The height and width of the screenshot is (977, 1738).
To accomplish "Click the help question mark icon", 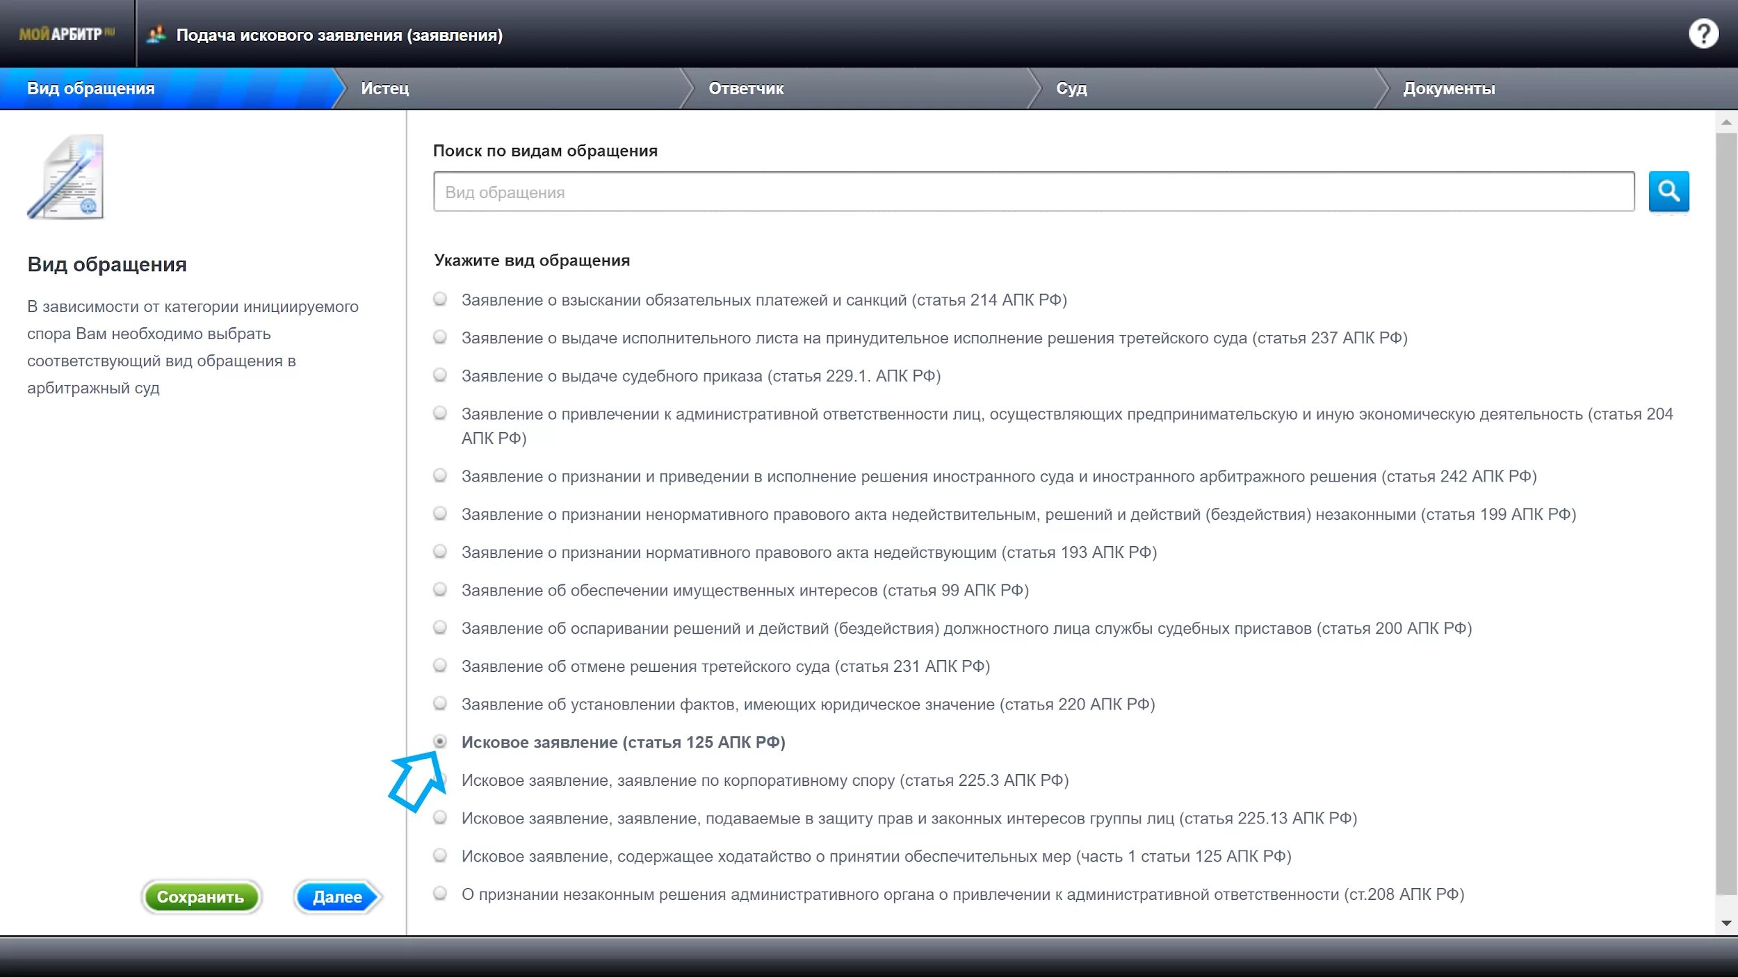I will click(1703, 33).
